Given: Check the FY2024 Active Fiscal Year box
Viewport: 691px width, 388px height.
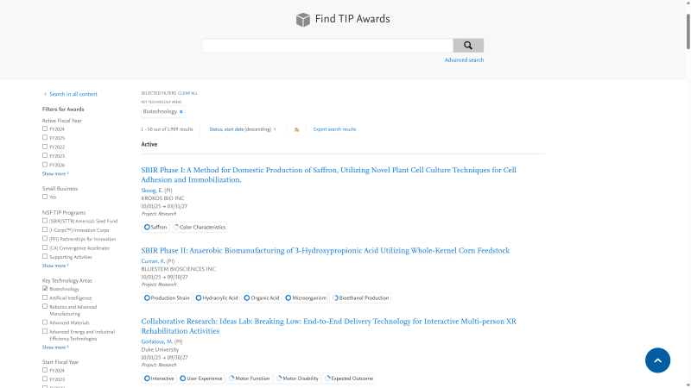Looking at the screenshot, I should point(45,128).
